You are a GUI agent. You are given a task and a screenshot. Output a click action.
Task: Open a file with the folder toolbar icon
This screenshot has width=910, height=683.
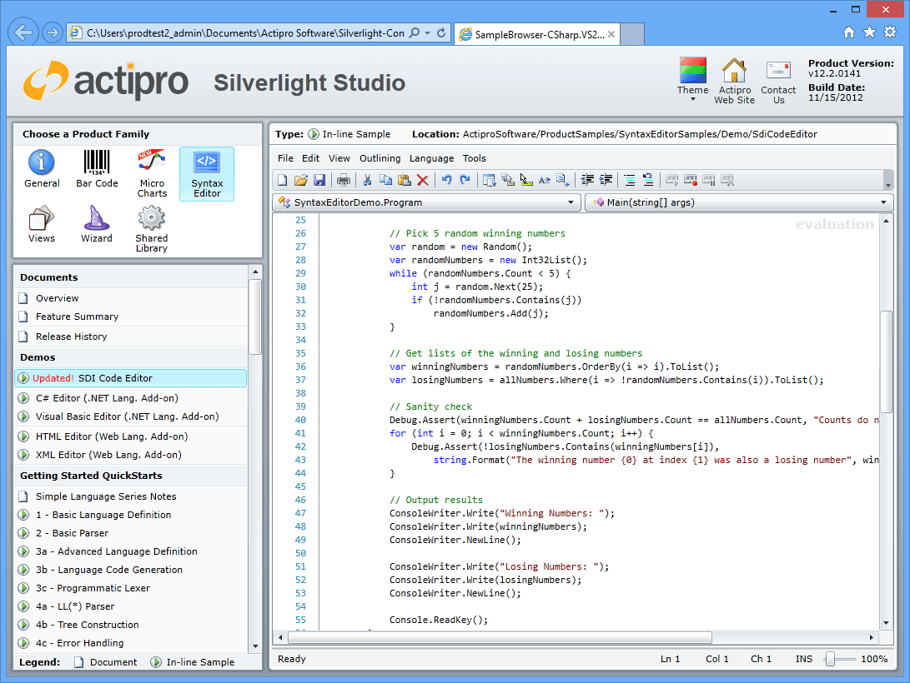pyautogui.click(x=300, y=180)
